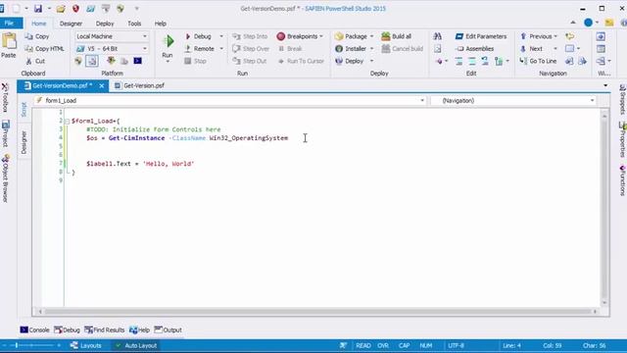This screenshot has width=627, height=353.
Task: Click the indent lines icon in Edit group
Action: pos(458,61)
